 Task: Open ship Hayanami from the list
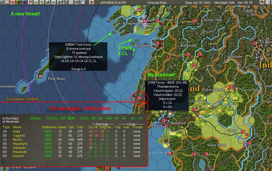[x=20, y=144]
